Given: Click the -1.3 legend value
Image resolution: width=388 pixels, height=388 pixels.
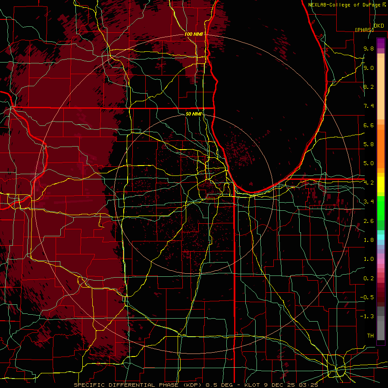Looking at the screenshot, I should coord(367,316).
